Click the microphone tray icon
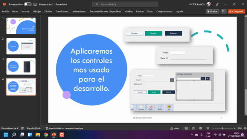Viewport: 247px width, 139px height. 201,135
